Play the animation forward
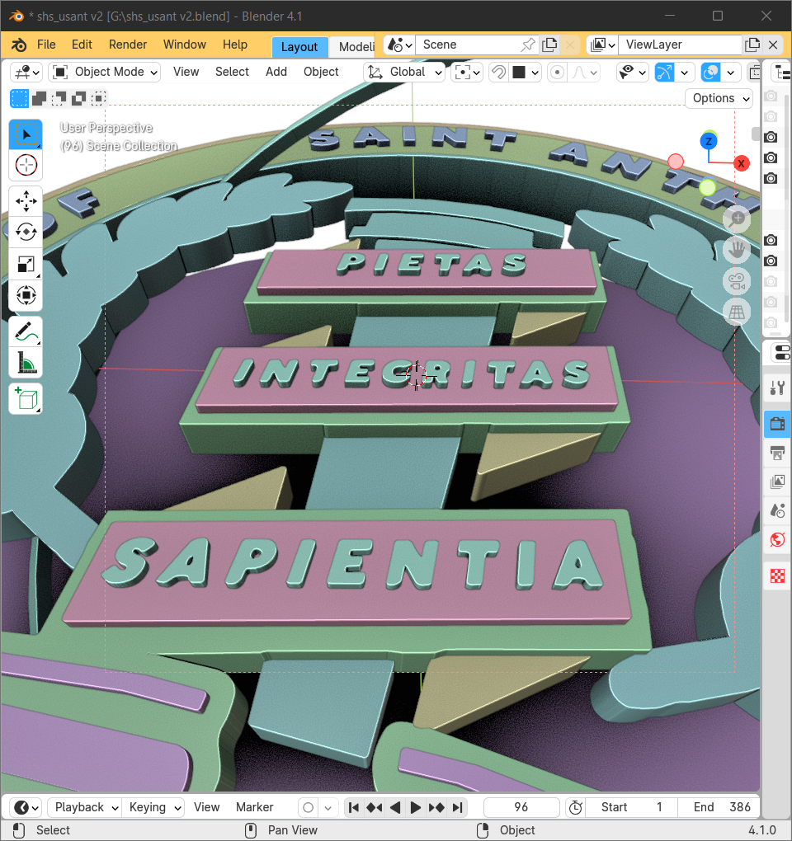 click(416, 807)
